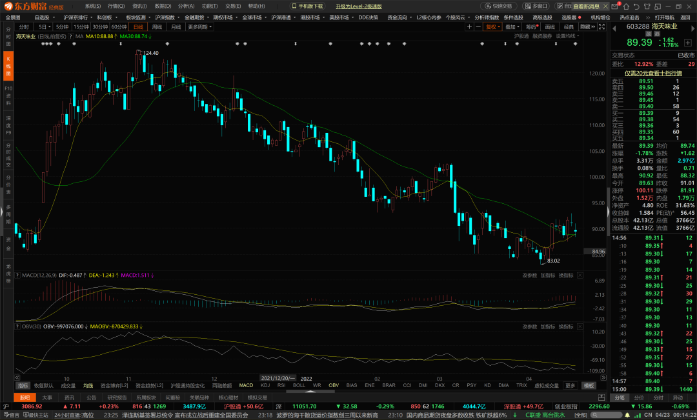Image resolution: width=697 pixels, height=420 pixels.
Task: Open the search magnifier box in status bar
Action: pos(606,415)
